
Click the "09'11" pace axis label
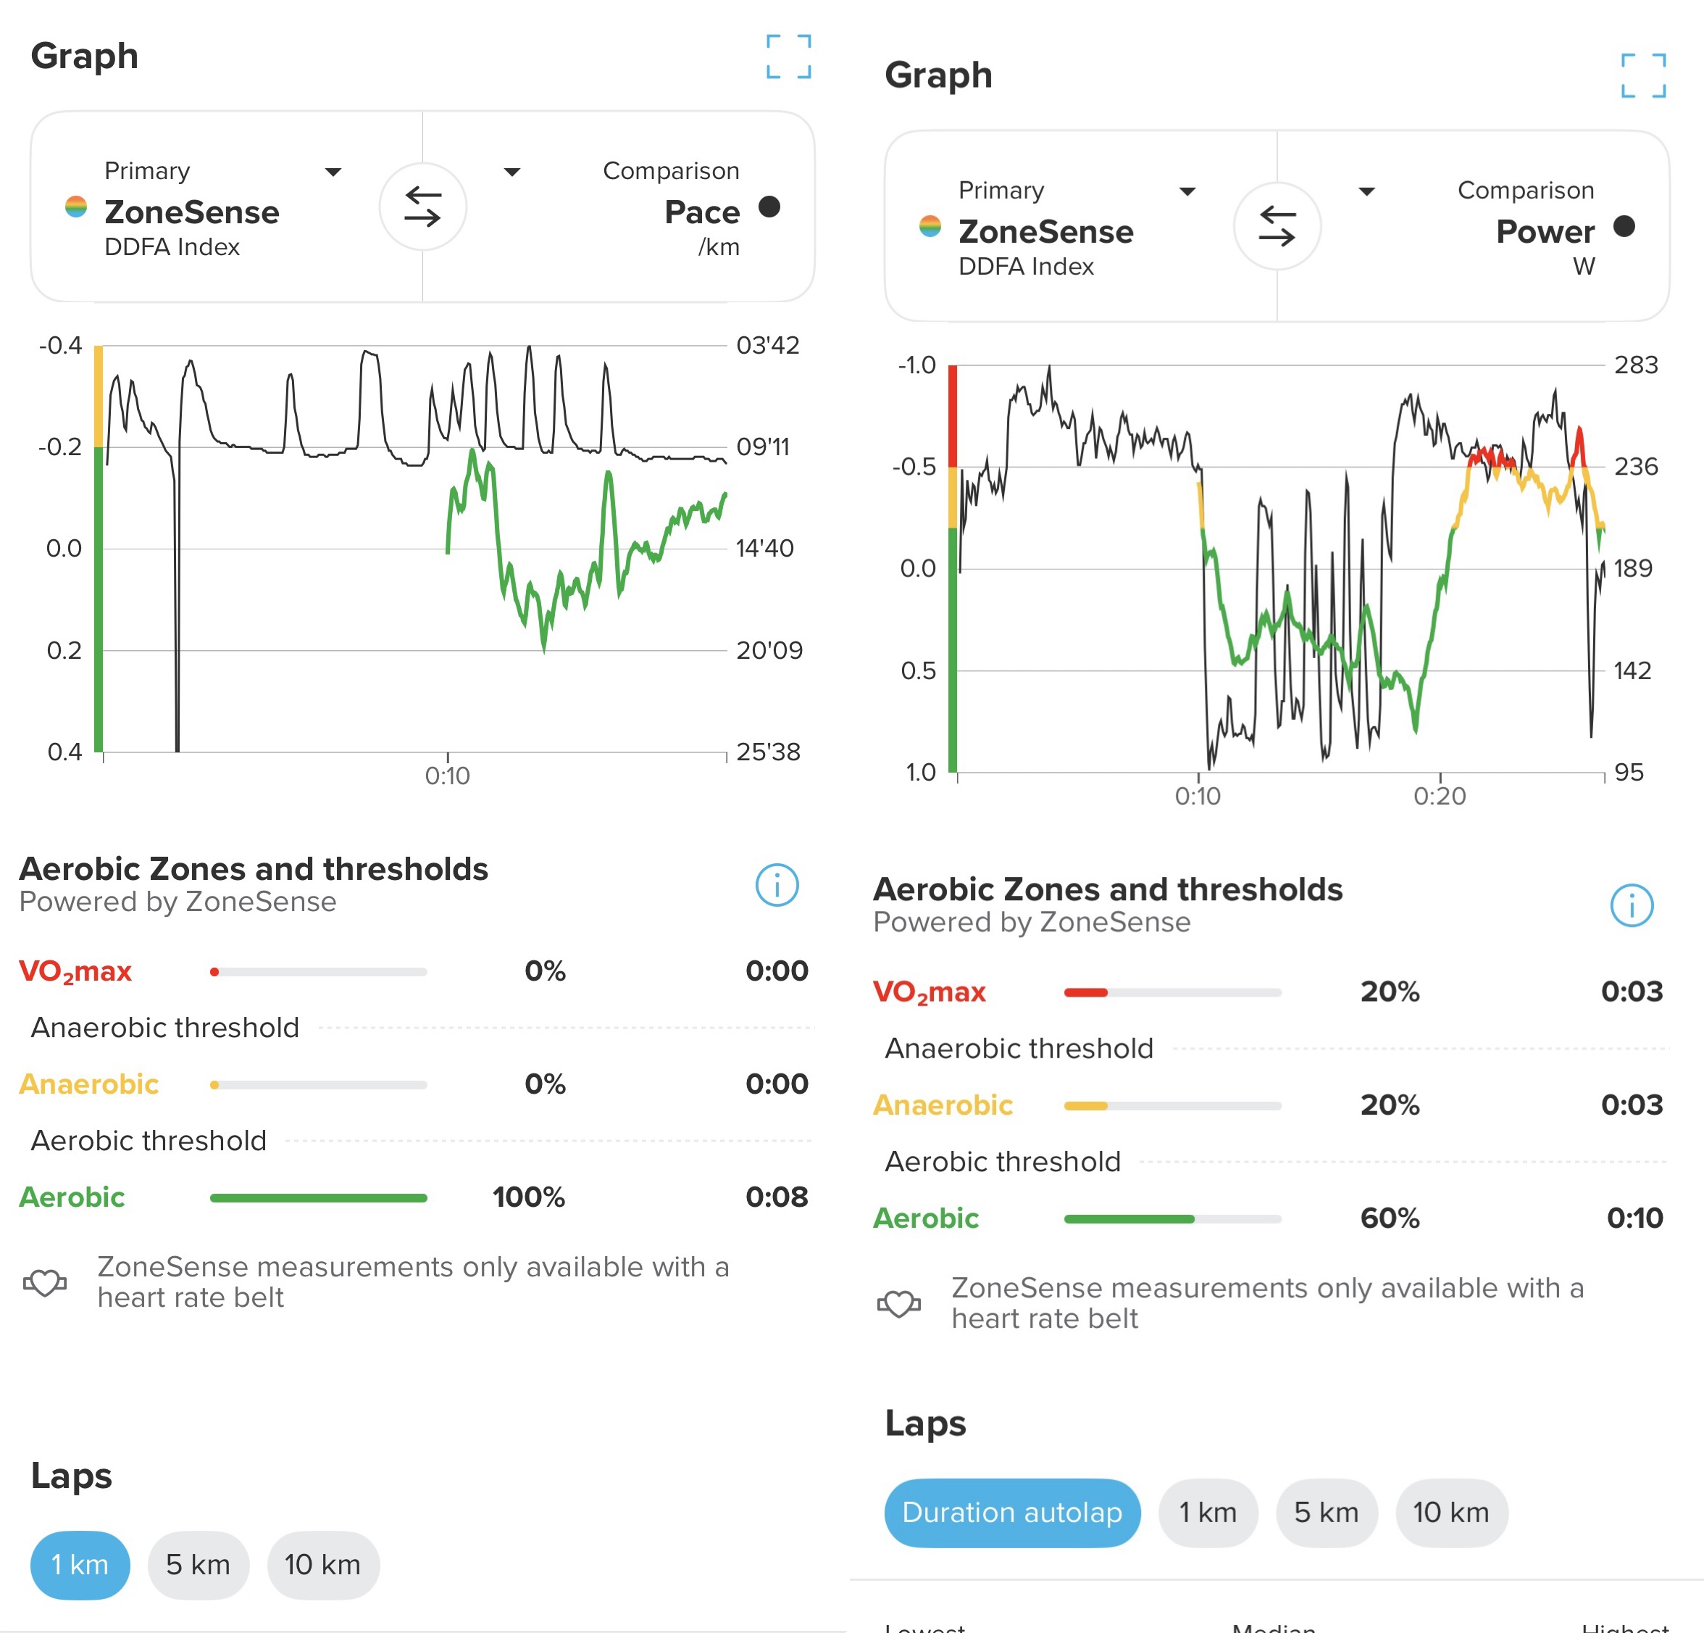tap(762, 447)
